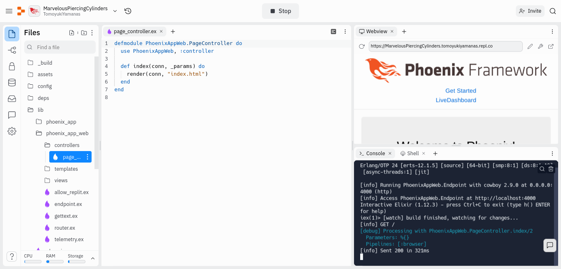Open Files panel three-dot menu
Image resolution: width=561 pixels, height=269 pixels.
92,33
